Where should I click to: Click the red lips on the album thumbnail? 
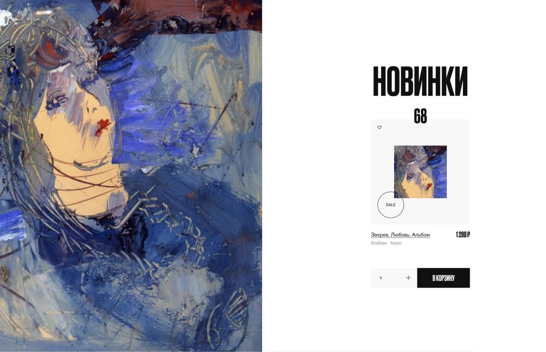click(429, 186)
